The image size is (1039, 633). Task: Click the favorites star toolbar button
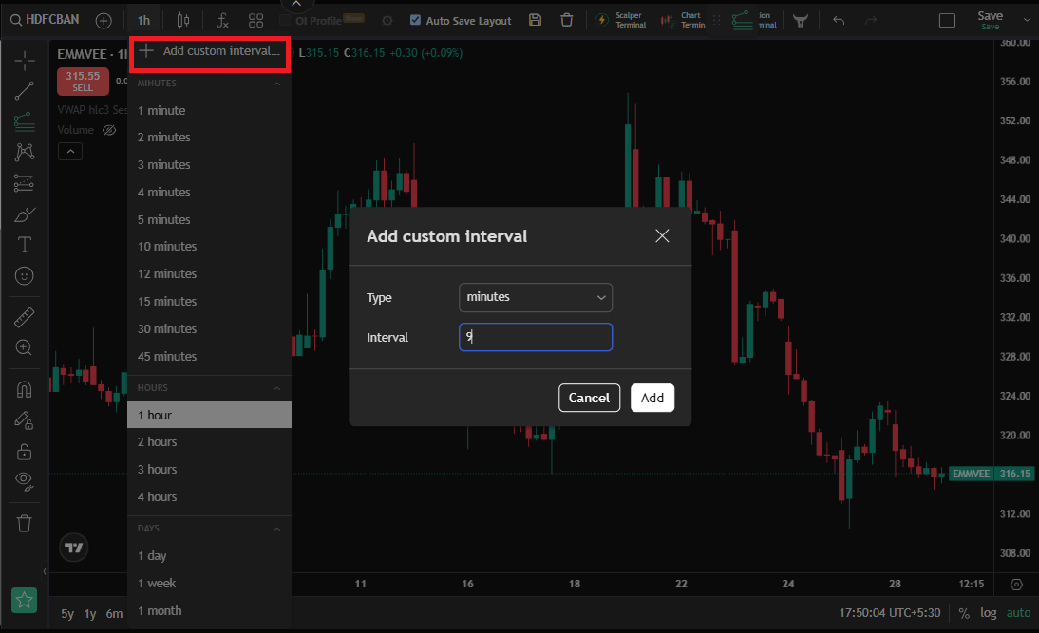[x=25, y=600]
